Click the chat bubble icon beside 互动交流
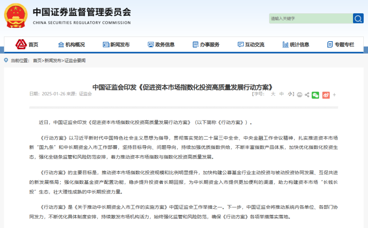This screenshot has height=228, width=368. (x=241, y=45)
